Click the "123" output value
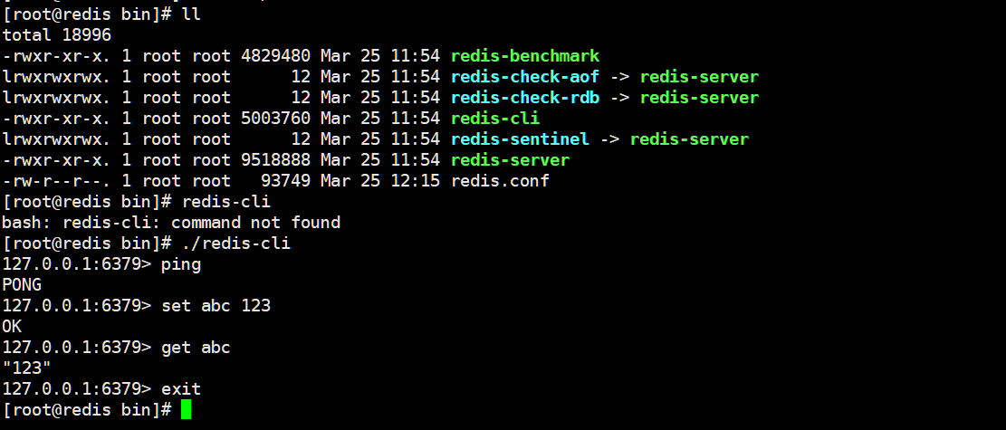Viewport: 1006px width, 430px height. click(x=27, y=368)
